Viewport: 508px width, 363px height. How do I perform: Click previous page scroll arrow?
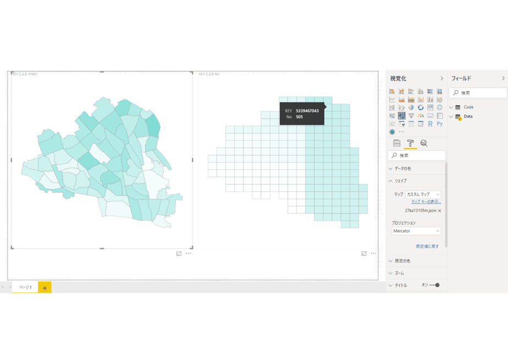click(3, 287)
